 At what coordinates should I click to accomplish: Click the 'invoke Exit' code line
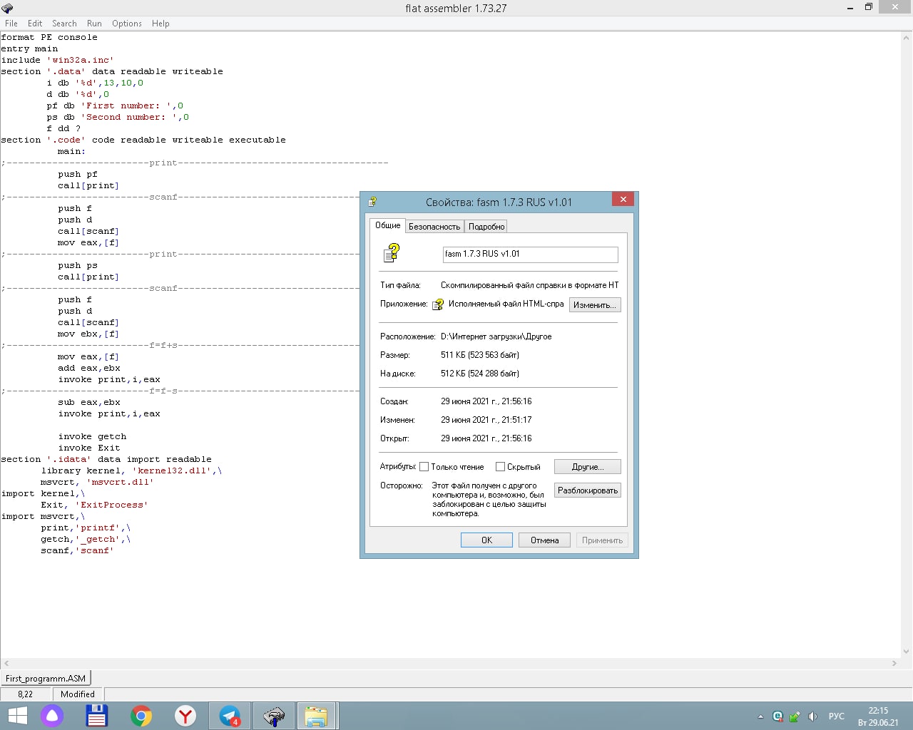coord(89,448)
